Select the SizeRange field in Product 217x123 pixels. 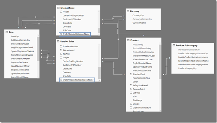137,100
